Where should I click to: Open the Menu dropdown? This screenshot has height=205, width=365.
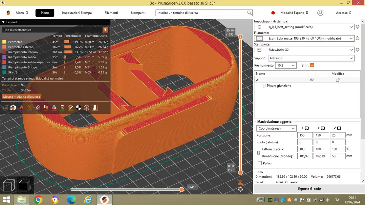point(22,13)
